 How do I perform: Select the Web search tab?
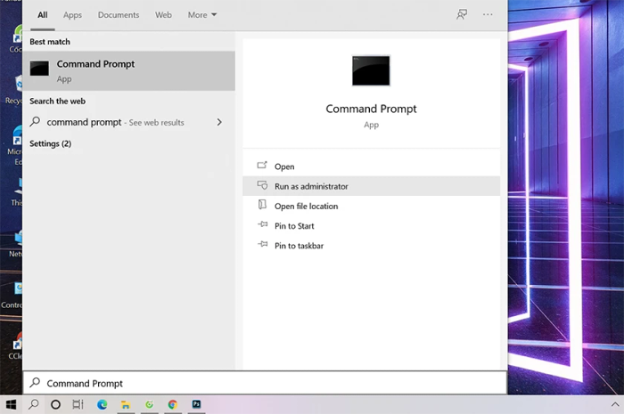tap(163, 15)
